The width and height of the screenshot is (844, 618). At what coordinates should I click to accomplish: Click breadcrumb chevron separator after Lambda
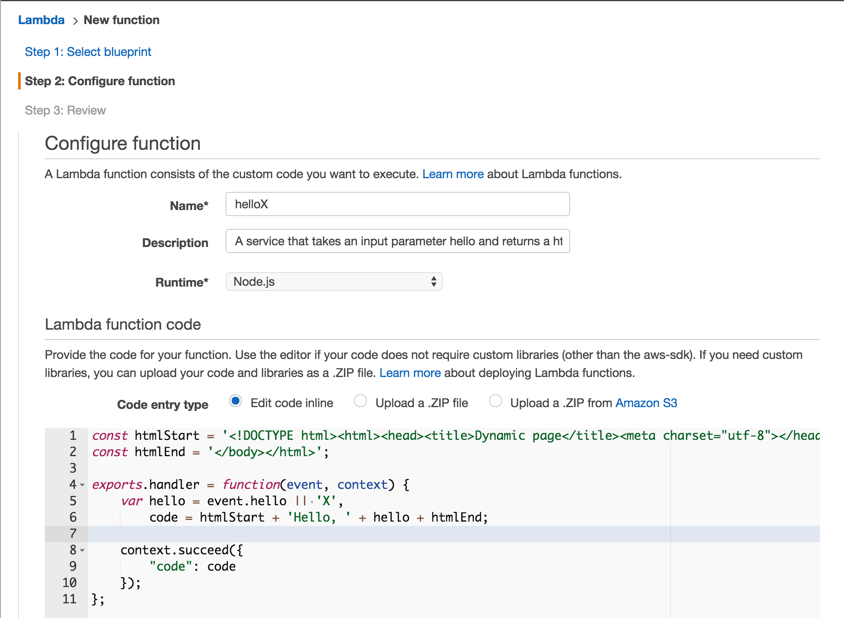click(x=75, y=21)
